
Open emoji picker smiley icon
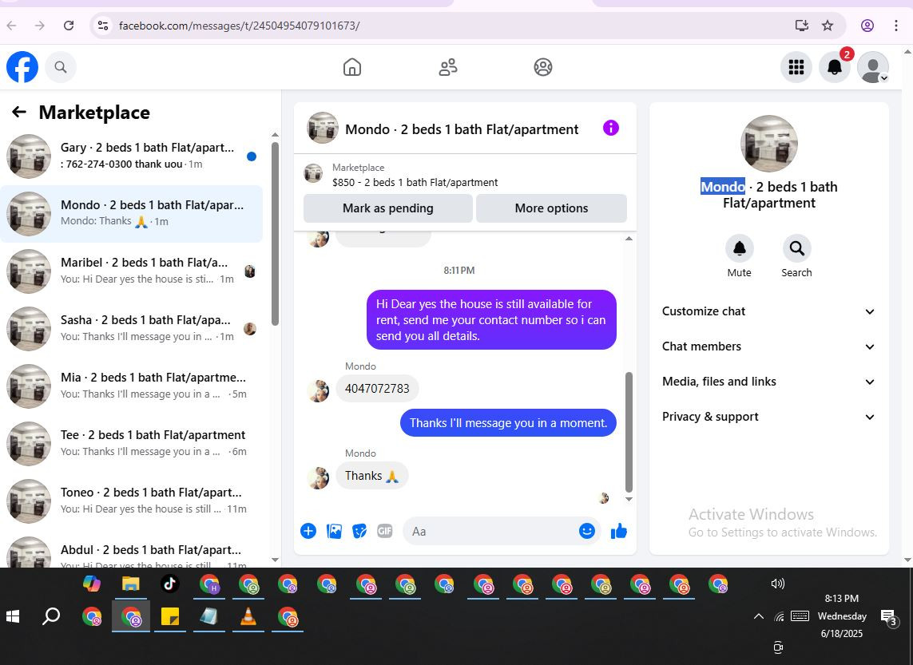[x=587, y=531]
